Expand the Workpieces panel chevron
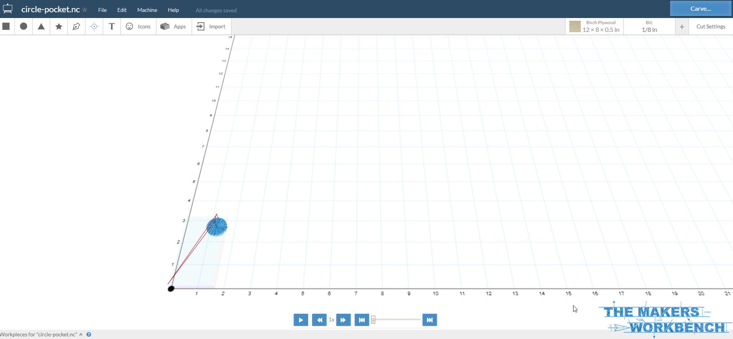The width and height of the screenshot is (733, 339). (81, 334)
